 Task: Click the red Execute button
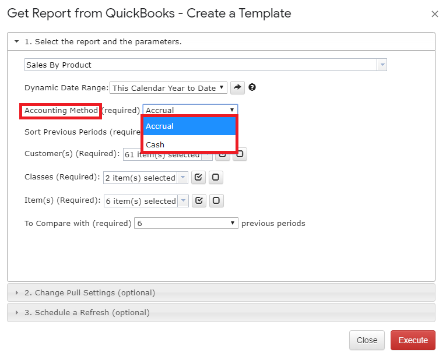[413, 340]
